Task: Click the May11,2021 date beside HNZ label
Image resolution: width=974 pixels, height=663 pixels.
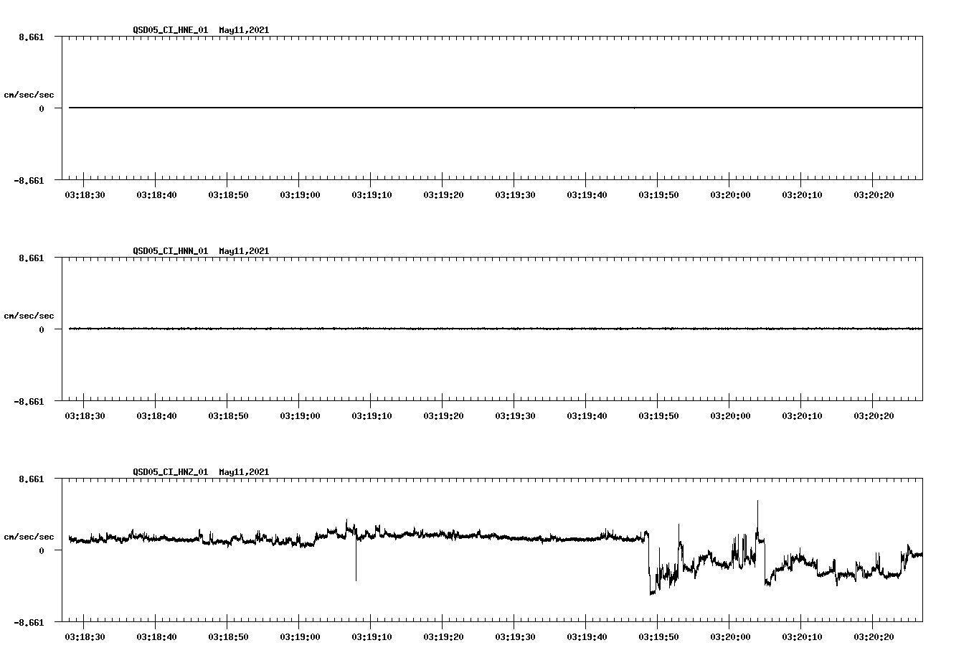Action: pos(243,471)
